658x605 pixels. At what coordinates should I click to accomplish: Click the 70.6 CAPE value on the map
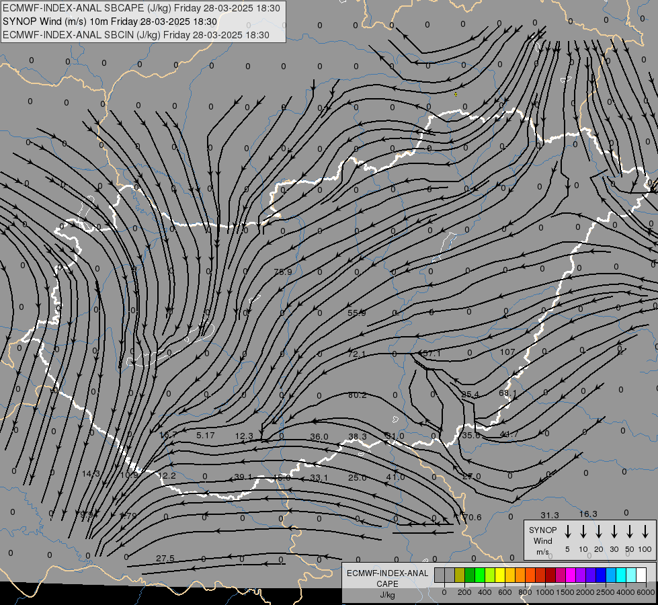click(472, 517)
